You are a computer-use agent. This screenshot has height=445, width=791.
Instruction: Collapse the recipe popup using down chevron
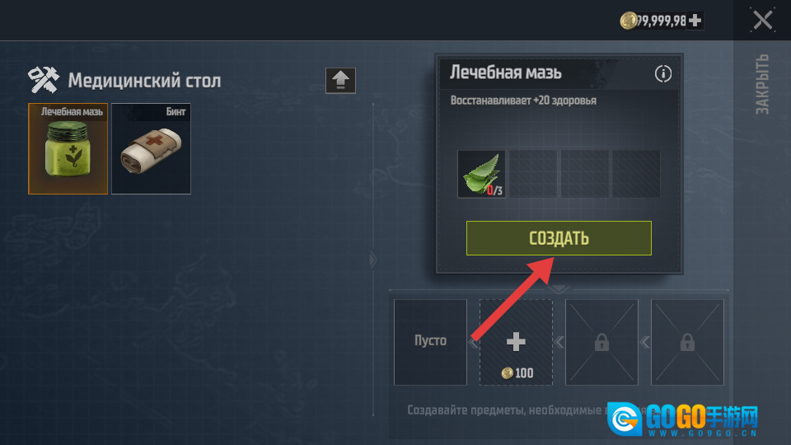point(559,289)
